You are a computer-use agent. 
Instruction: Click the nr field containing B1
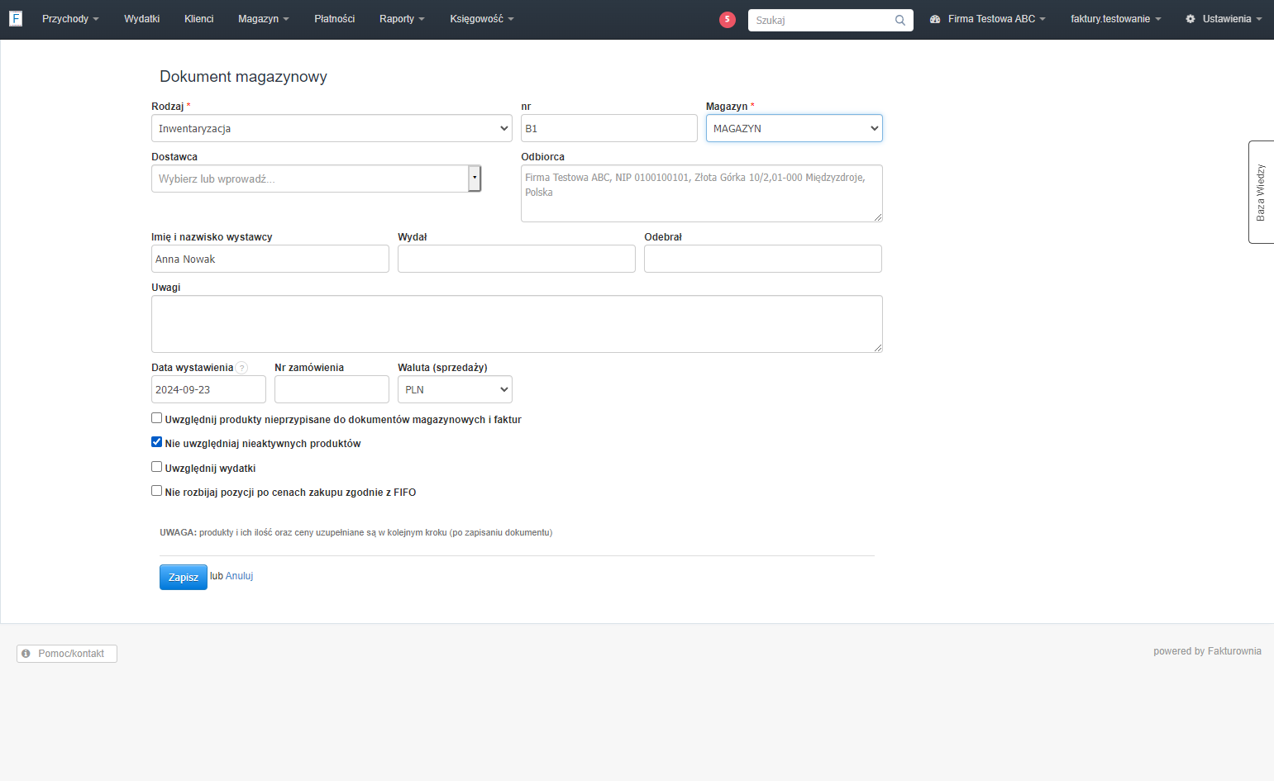pyautogui.click(x=609, y=128)
